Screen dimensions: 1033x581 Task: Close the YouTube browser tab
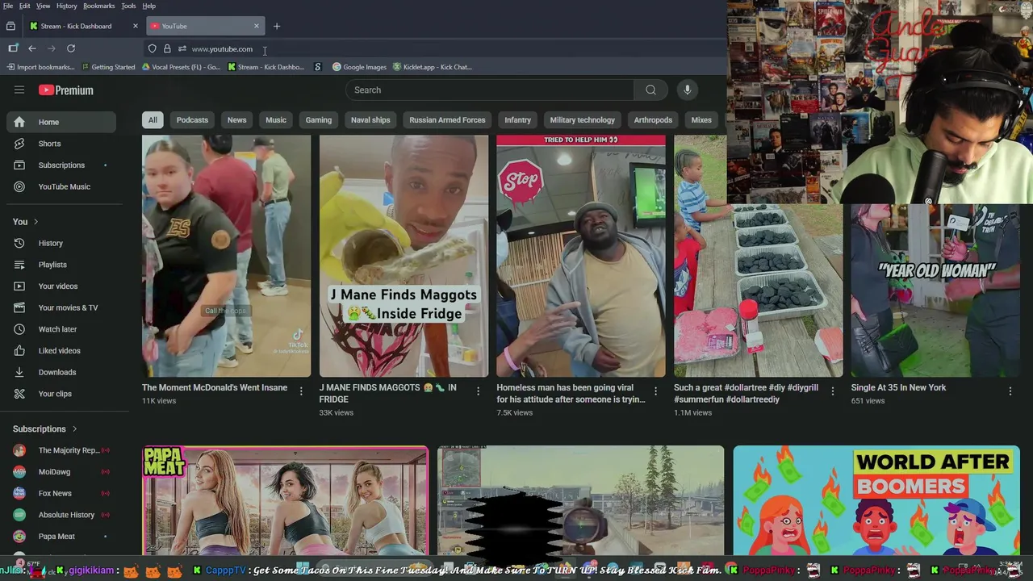(x=257, y=26)
